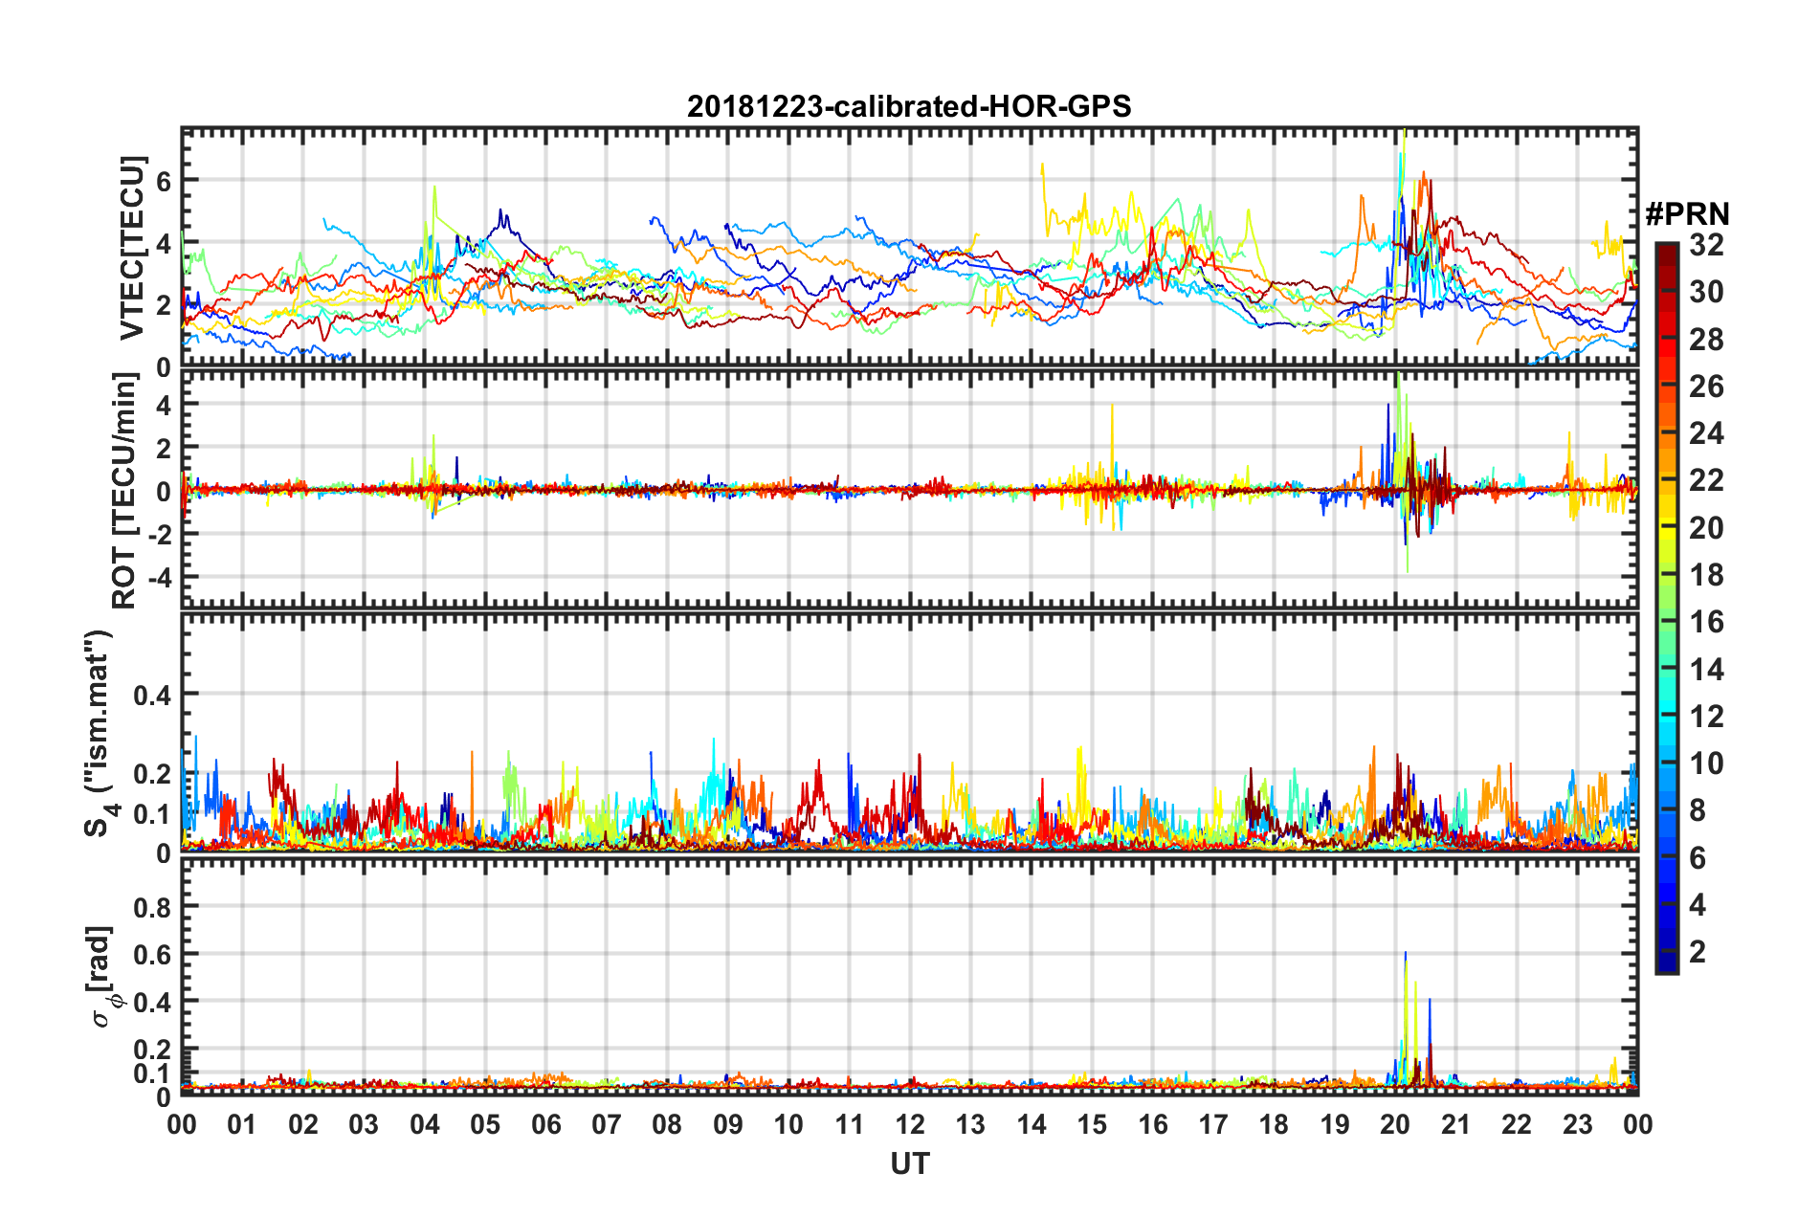Click x-axis tick label 03
The image size is (1820, 1217).
click(x=364, y=1124)
